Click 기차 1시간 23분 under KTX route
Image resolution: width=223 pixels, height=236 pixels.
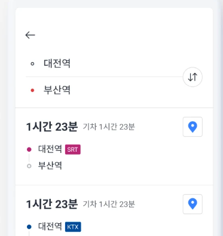click(109, 204)
